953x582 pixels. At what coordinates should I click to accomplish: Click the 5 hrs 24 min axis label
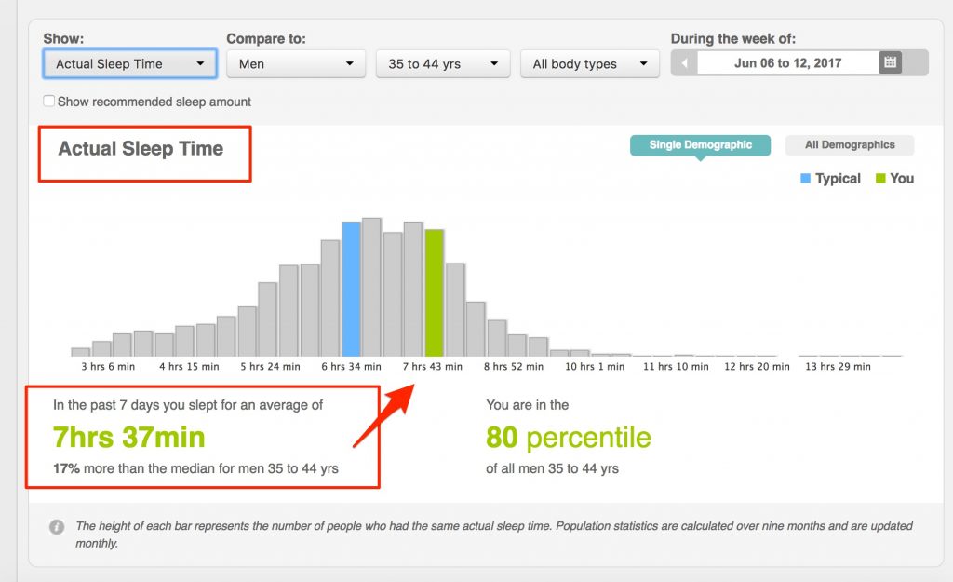click(x=270, y=367)
